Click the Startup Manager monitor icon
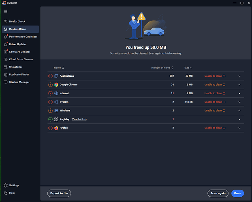Image resolution: width=252 pixels, height=202 pixels. [6, 82]
